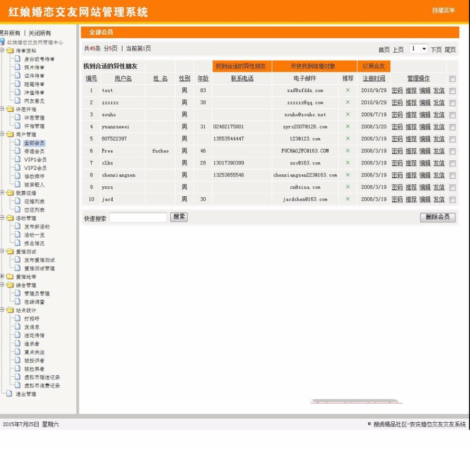
Task: Click the page icon beside 许愿管理
Action: pos(18,117)
